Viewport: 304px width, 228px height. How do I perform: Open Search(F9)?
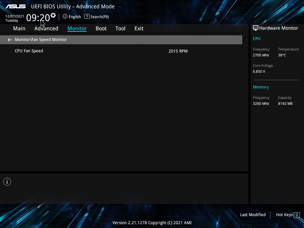[x=99, y=17]
